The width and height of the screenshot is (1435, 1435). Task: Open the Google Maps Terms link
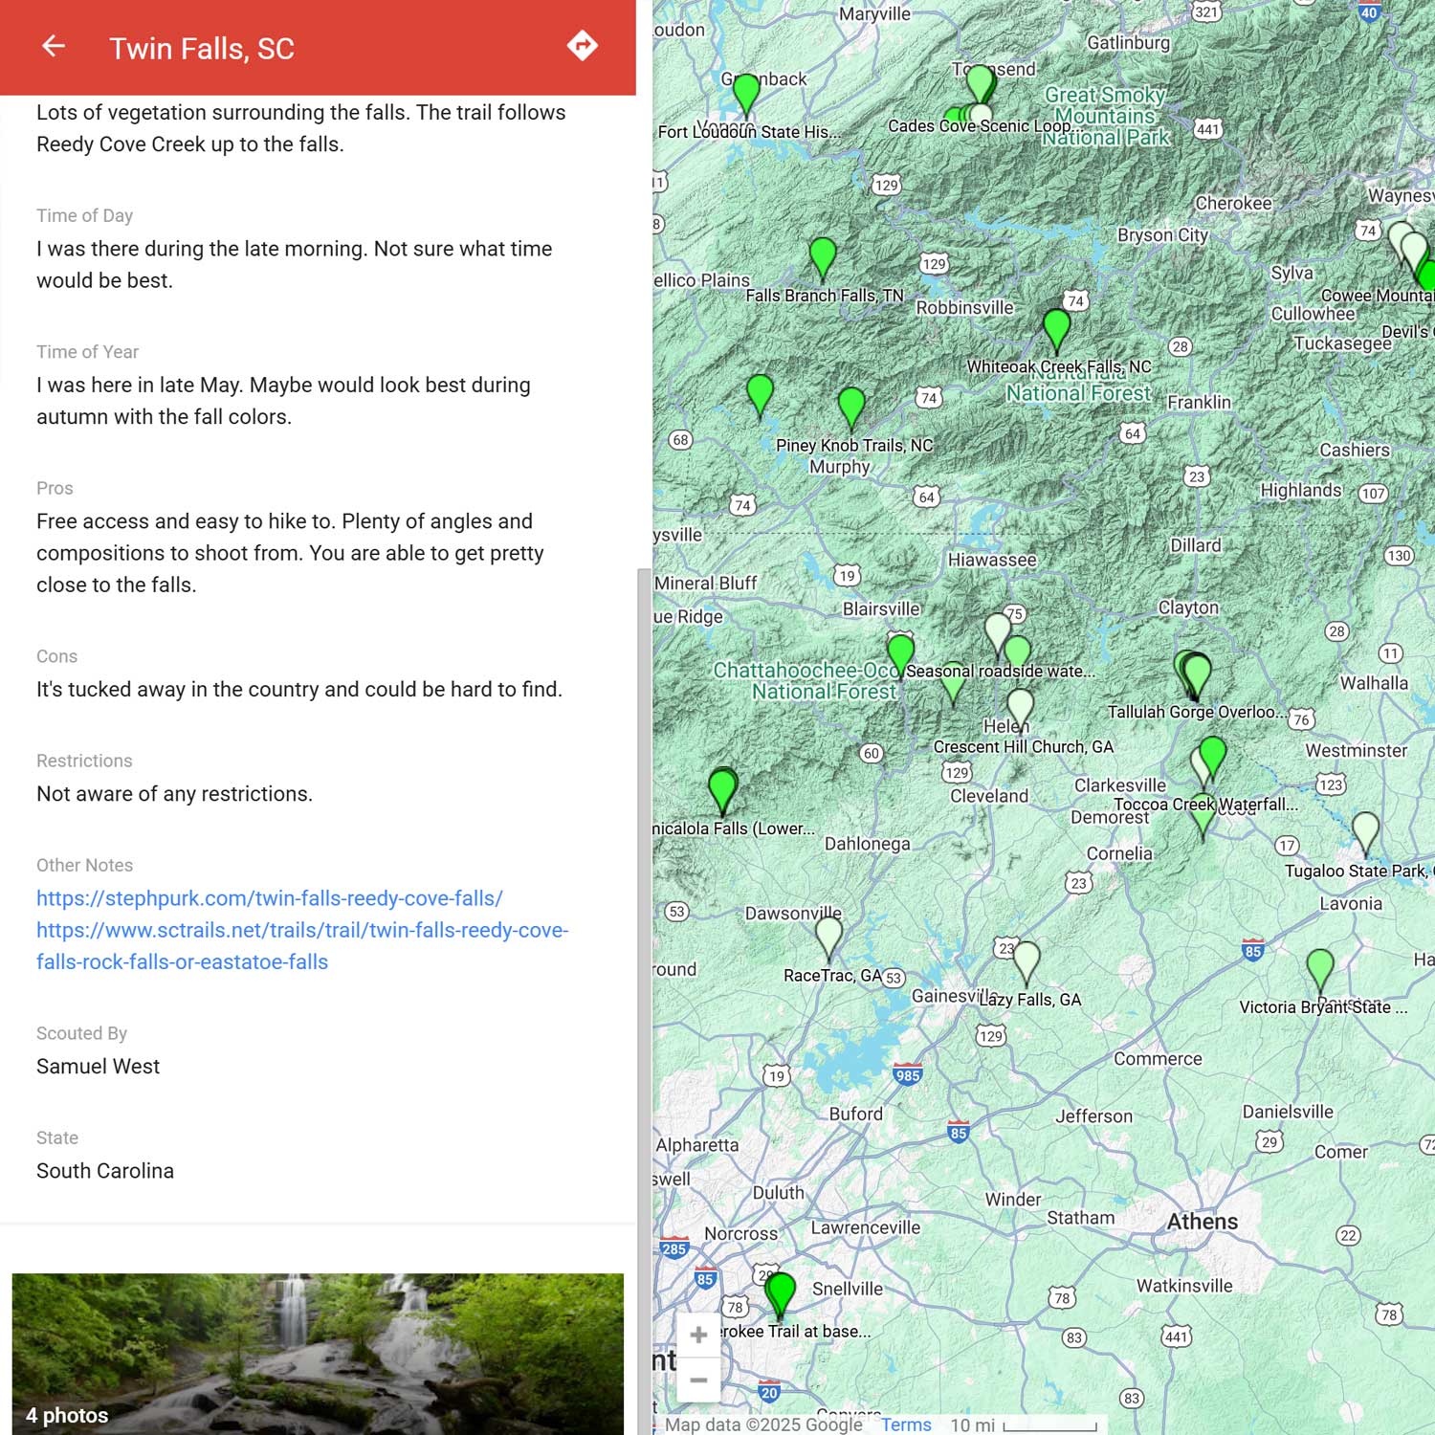coord(905,1424)
